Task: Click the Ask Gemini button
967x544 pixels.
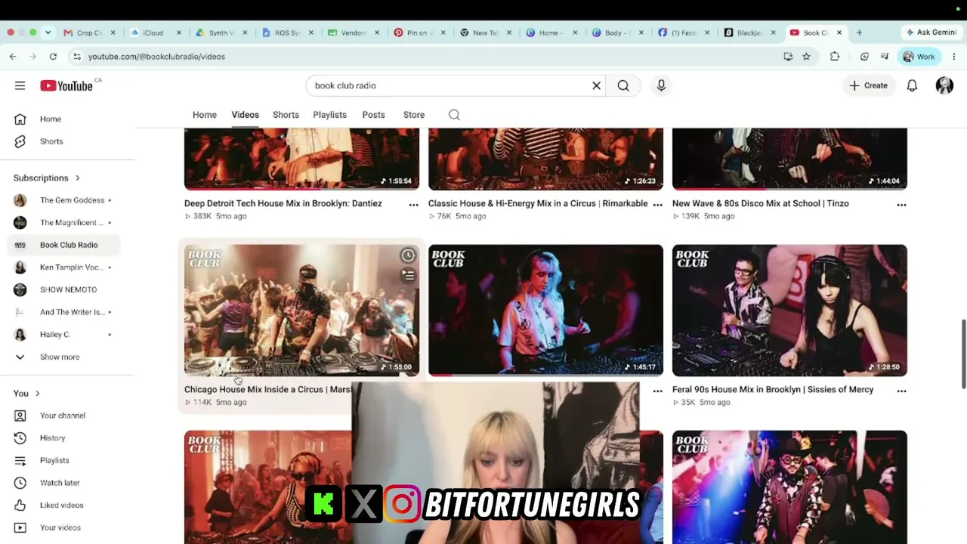Action: pos(931,32)
